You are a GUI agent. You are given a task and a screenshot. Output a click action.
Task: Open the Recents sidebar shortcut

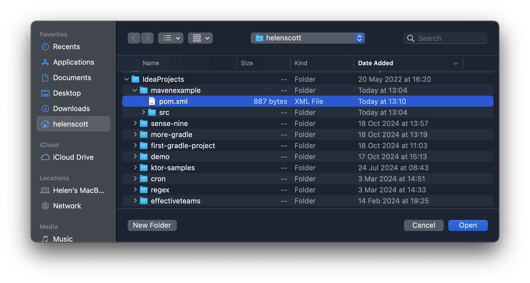[x=66, y=47]
